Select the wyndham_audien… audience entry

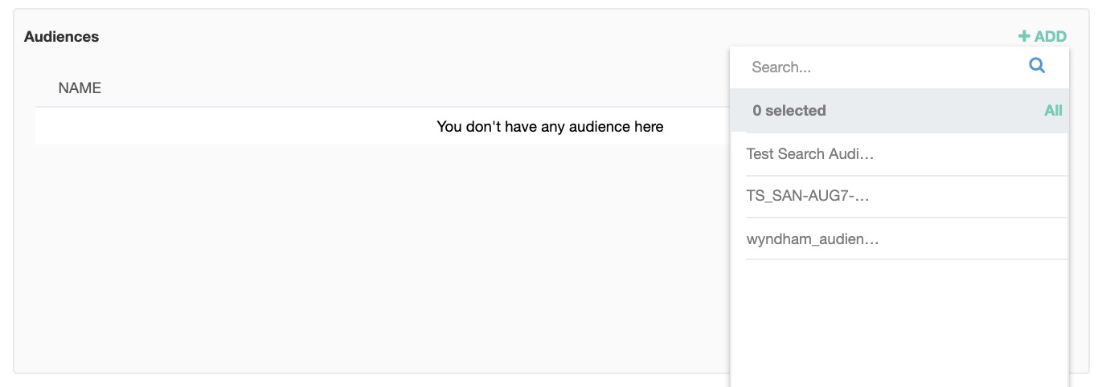click(x=812, y=239)
